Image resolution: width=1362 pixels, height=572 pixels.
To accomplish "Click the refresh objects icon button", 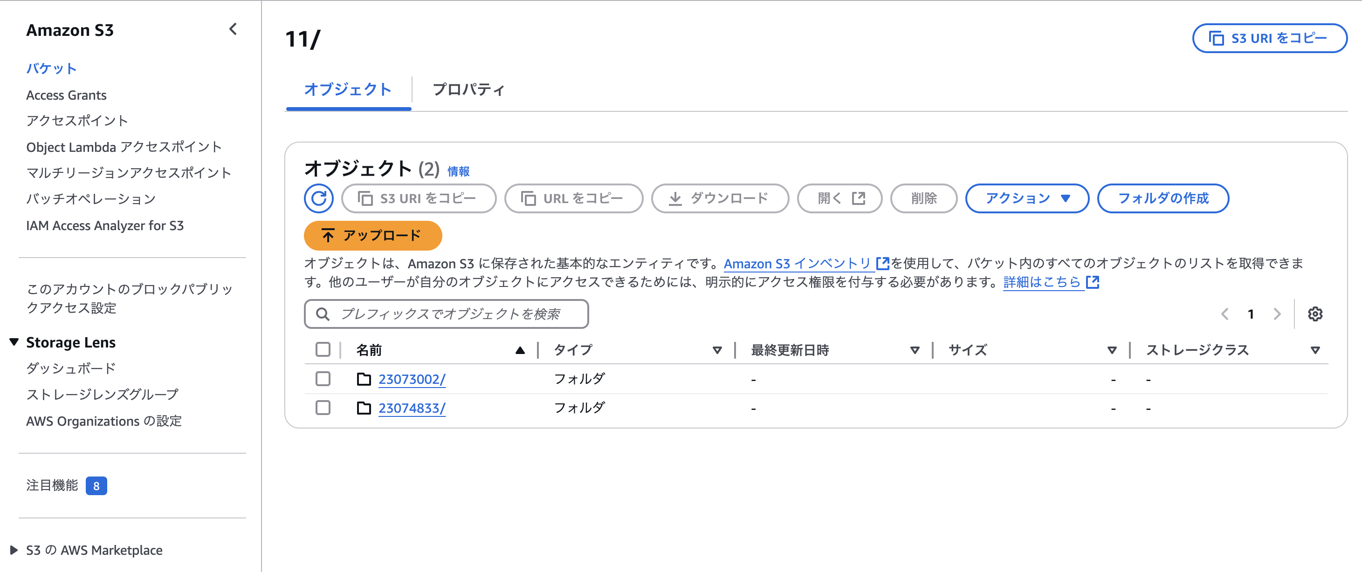I will click(318, 198).
